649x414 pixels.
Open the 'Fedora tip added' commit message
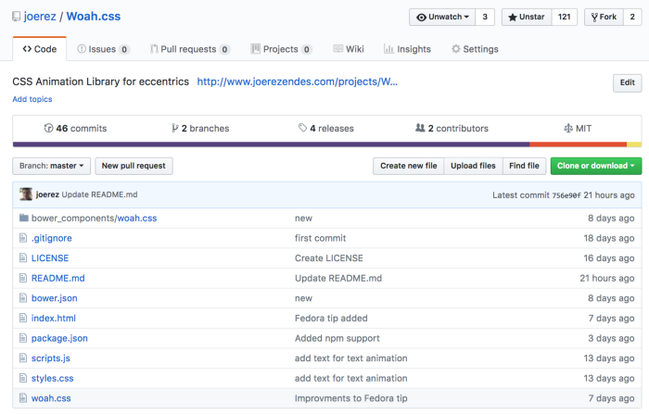[x=331, y=318]
